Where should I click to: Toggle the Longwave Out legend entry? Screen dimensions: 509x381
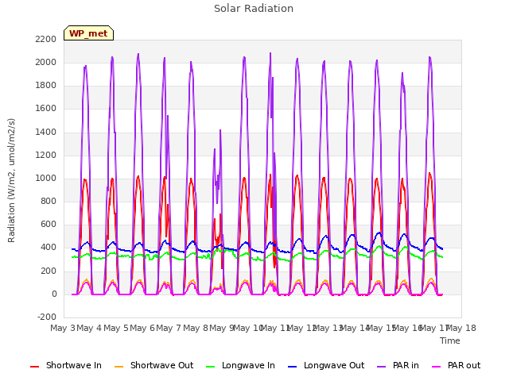(326, 365)
